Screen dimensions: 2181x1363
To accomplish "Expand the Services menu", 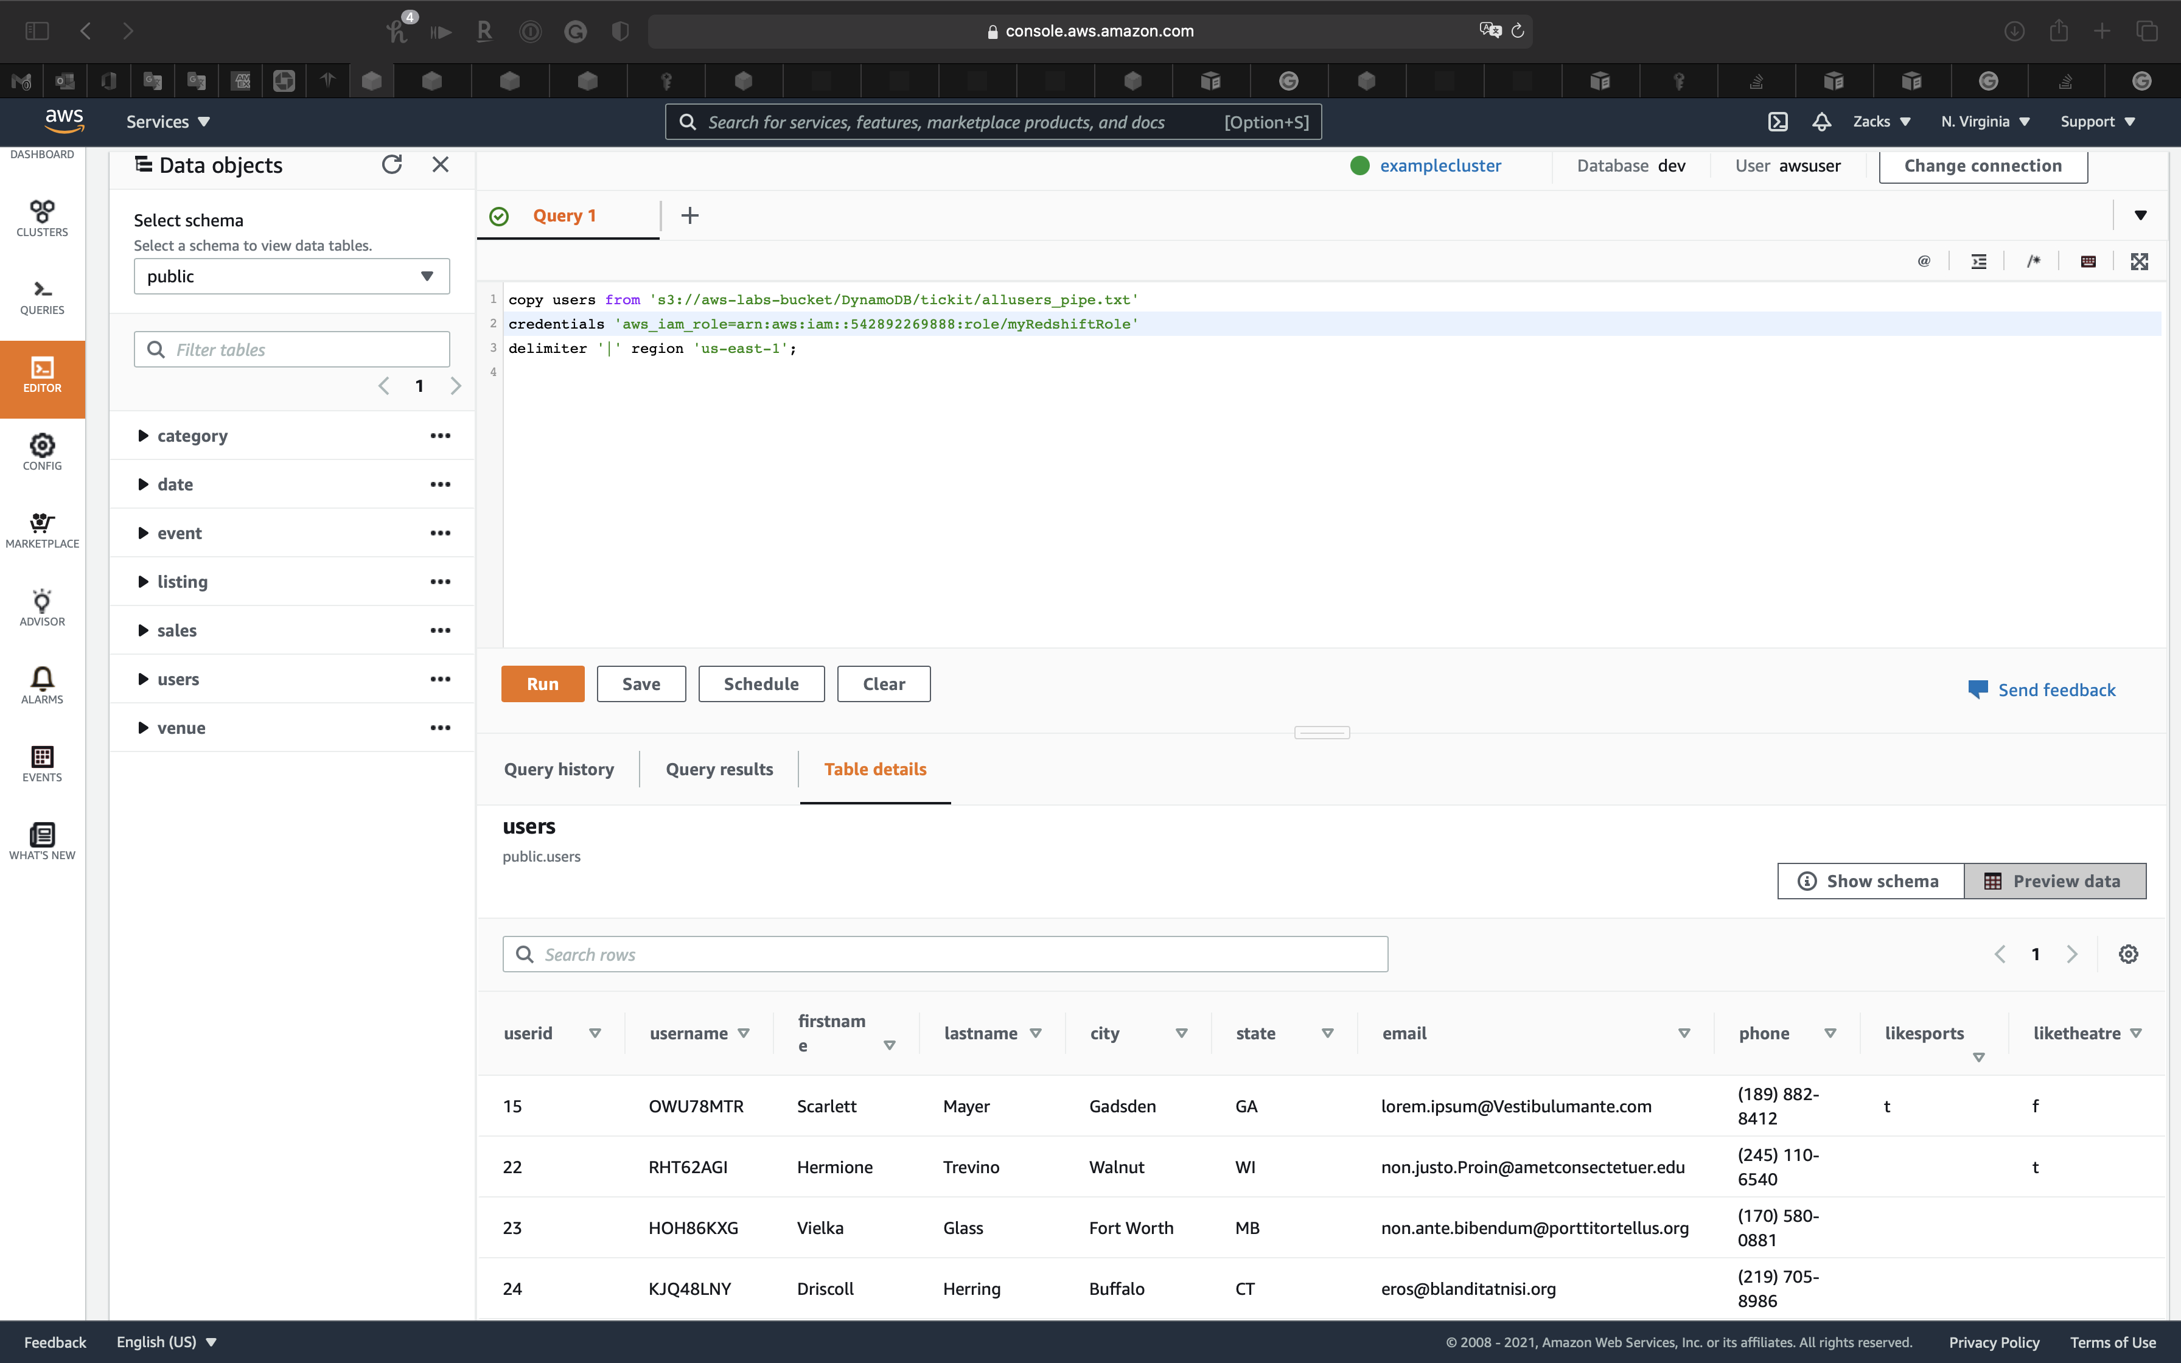I will click(x=167, y=122).
